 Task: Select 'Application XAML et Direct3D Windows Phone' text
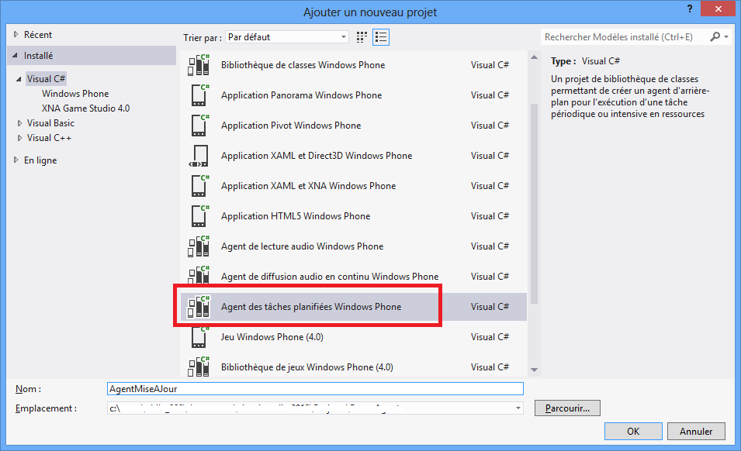317,156
